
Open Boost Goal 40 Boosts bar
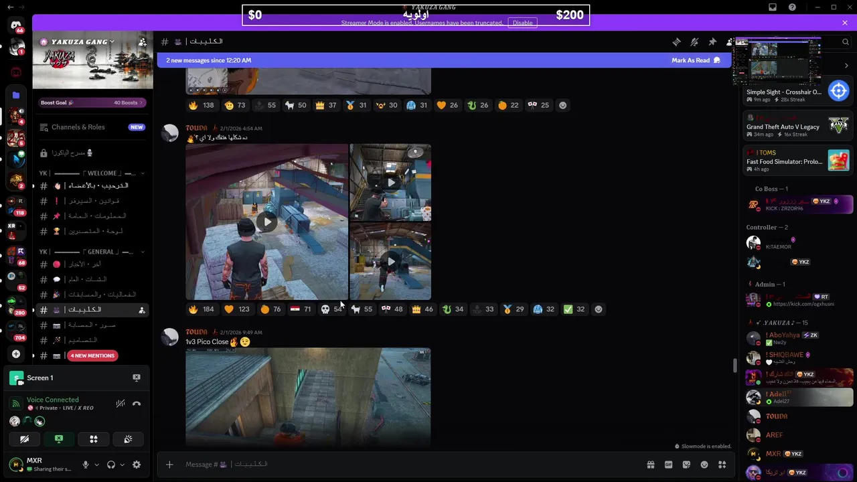92,102
